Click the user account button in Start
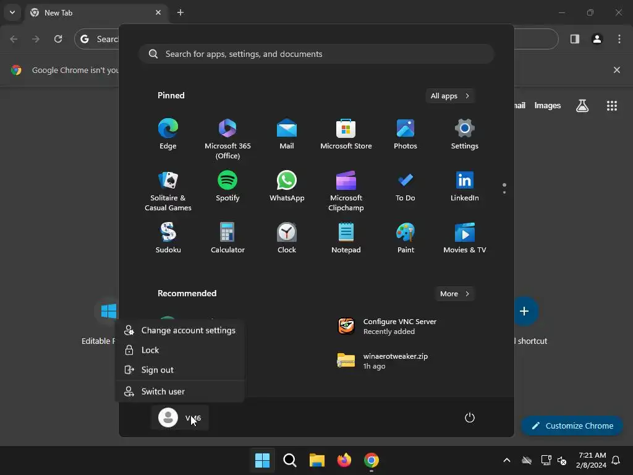This screenshot has width=633, height=475. pyautogui.click(x=180, y=417)
